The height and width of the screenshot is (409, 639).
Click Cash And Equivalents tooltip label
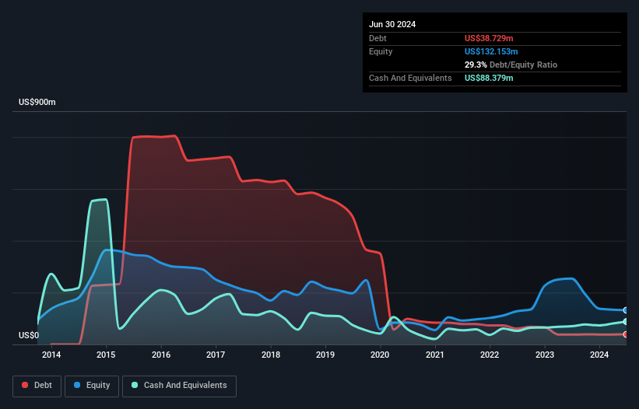click(410, 78)
